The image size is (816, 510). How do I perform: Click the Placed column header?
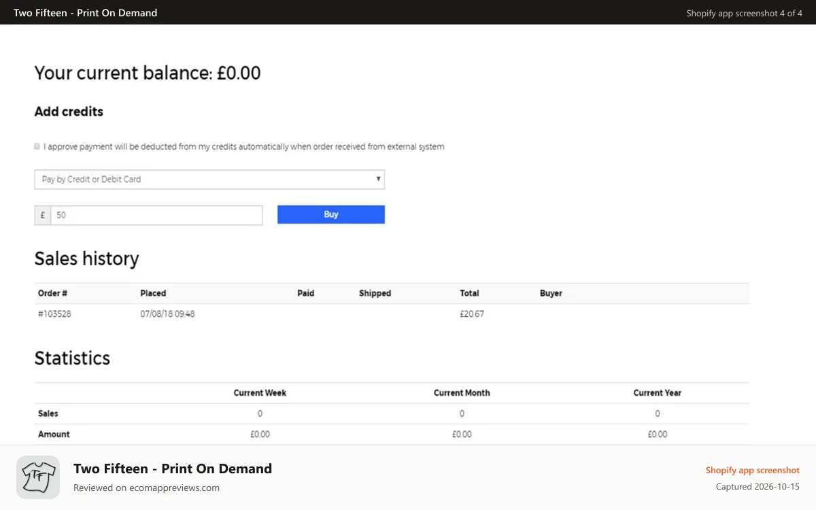tap(153, 293)
